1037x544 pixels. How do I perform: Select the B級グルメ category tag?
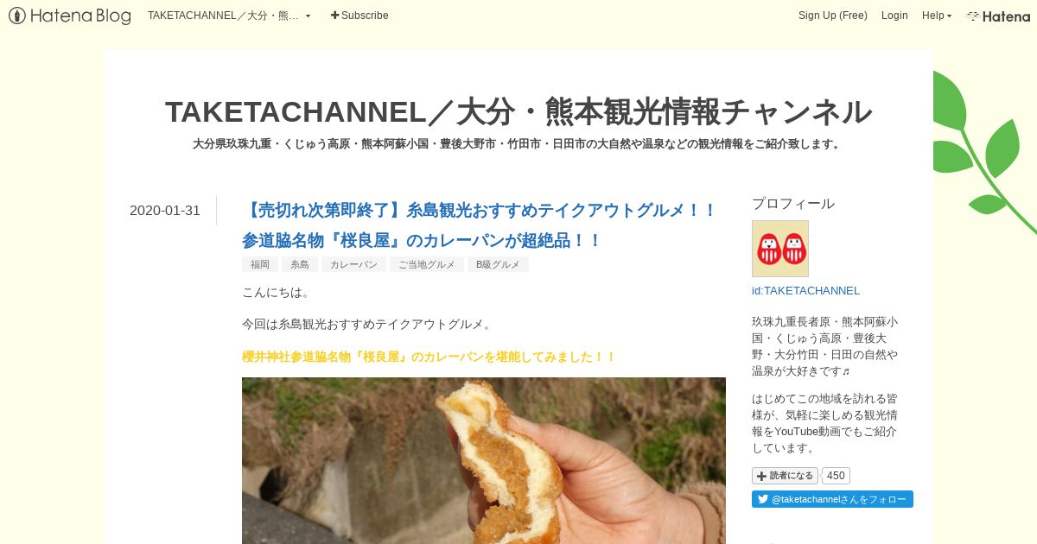pos(498,264)
